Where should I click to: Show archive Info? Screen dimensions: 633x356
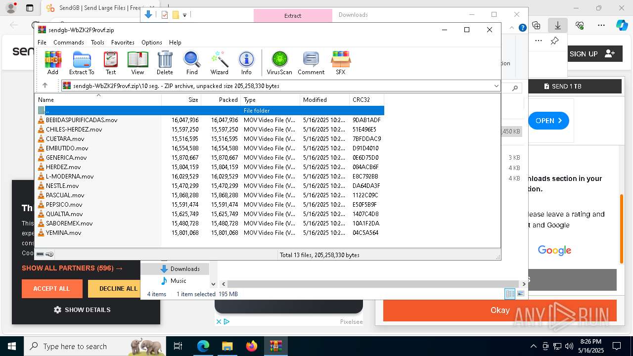tap(246, 63)
